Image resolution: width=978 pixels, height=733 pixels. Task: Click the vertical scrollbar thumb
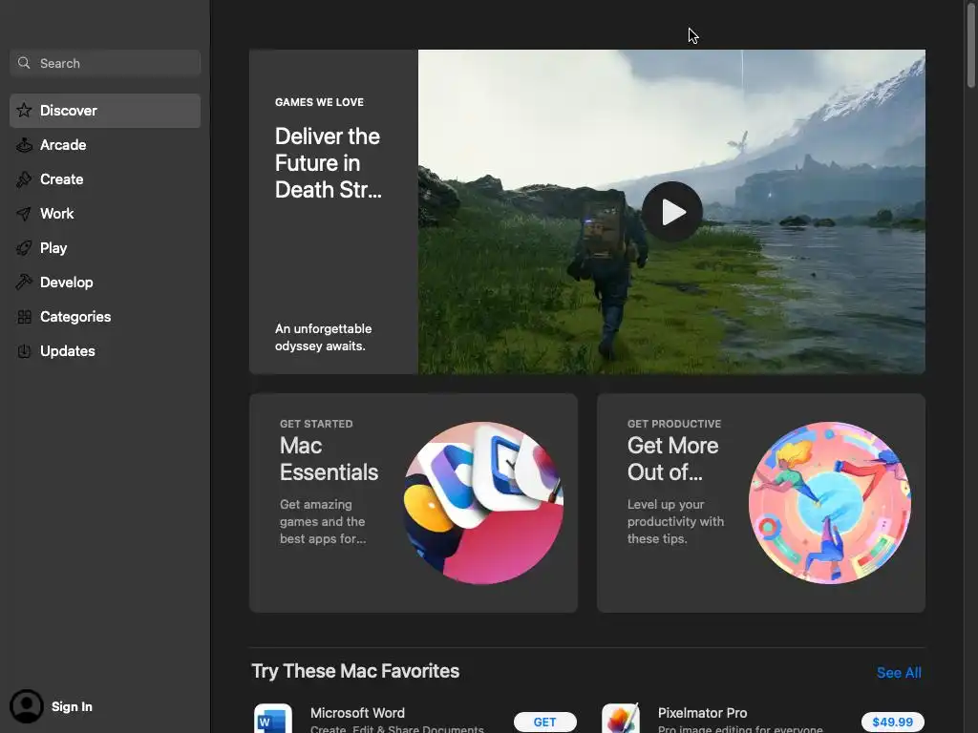pyautogui.click(x=971, y=47)
